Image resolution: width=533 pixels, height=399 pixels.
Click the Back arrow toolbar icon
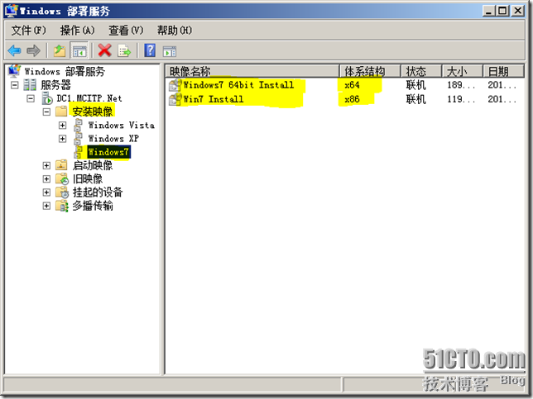coord(14,51)
